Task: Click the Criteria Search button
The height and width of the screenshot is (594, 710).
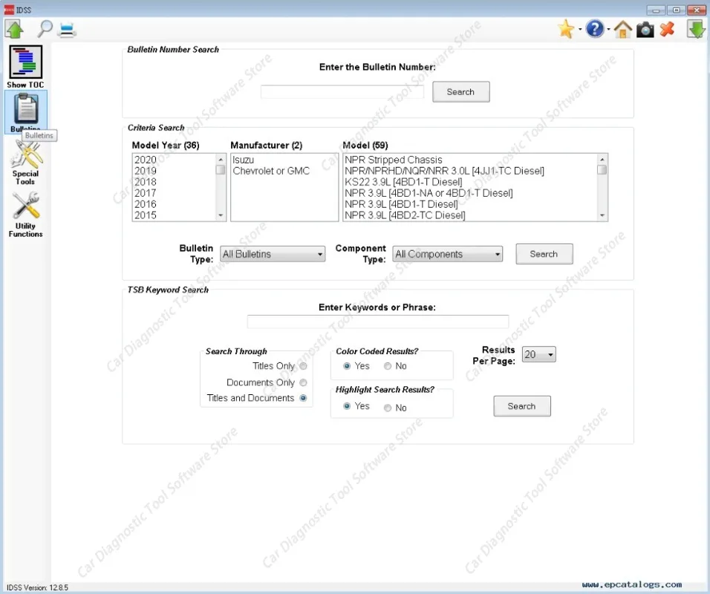Action: [544, 254]
